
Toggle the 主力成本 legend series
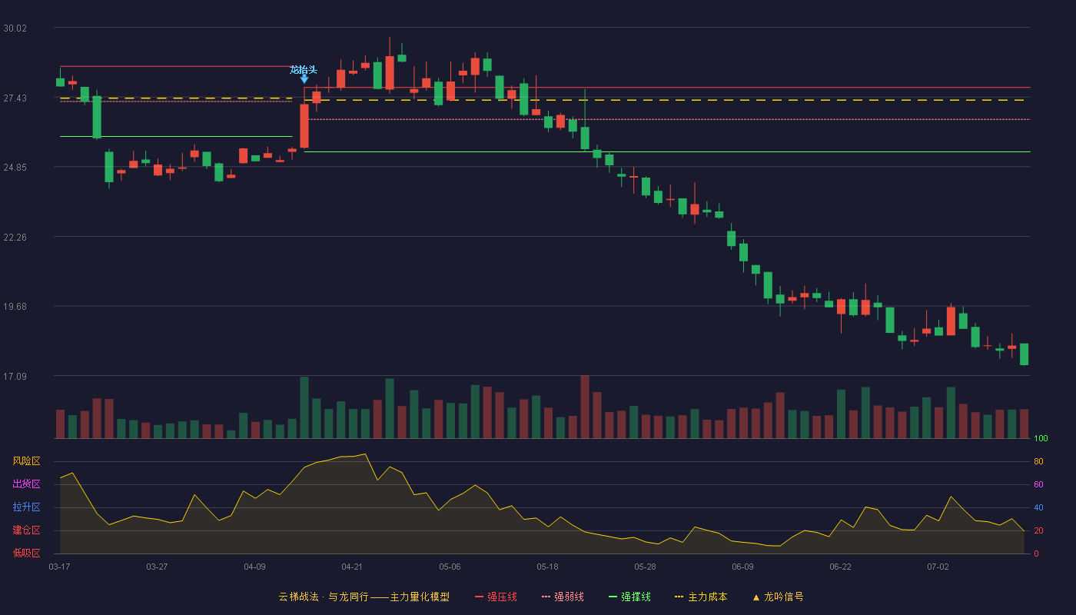coord(707,597)
